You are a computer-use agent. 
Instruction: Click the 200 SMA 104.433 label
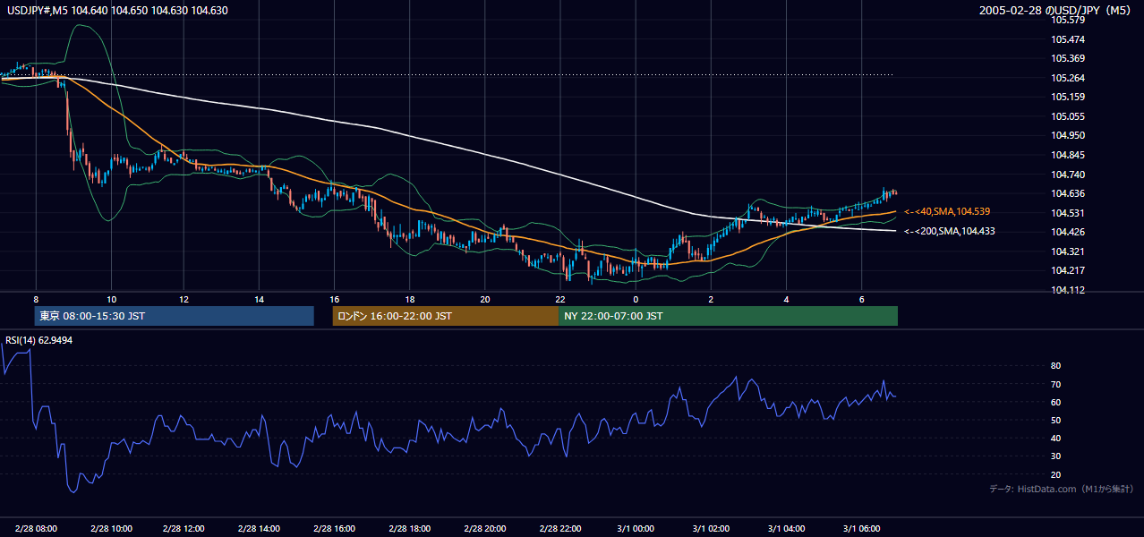click(950, 231)
